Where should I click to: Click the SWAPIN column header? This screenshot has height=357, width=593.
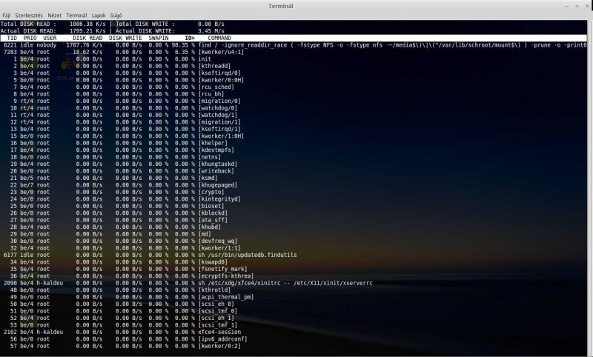click(158, 38)
